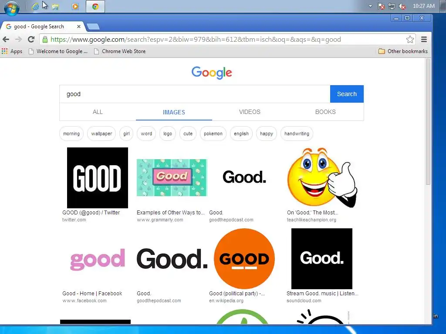
Task: Switch to the BOOKS tab
Action: point(325,112)
